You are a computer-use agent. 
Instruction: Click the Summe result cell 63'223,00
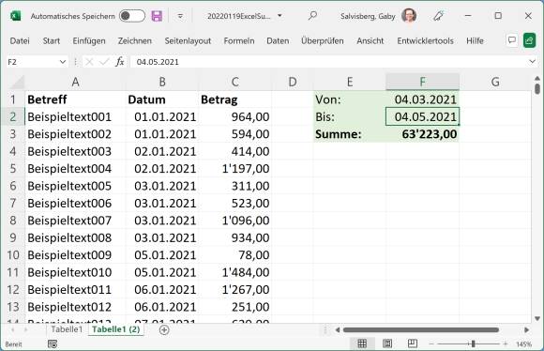[423, 134]
